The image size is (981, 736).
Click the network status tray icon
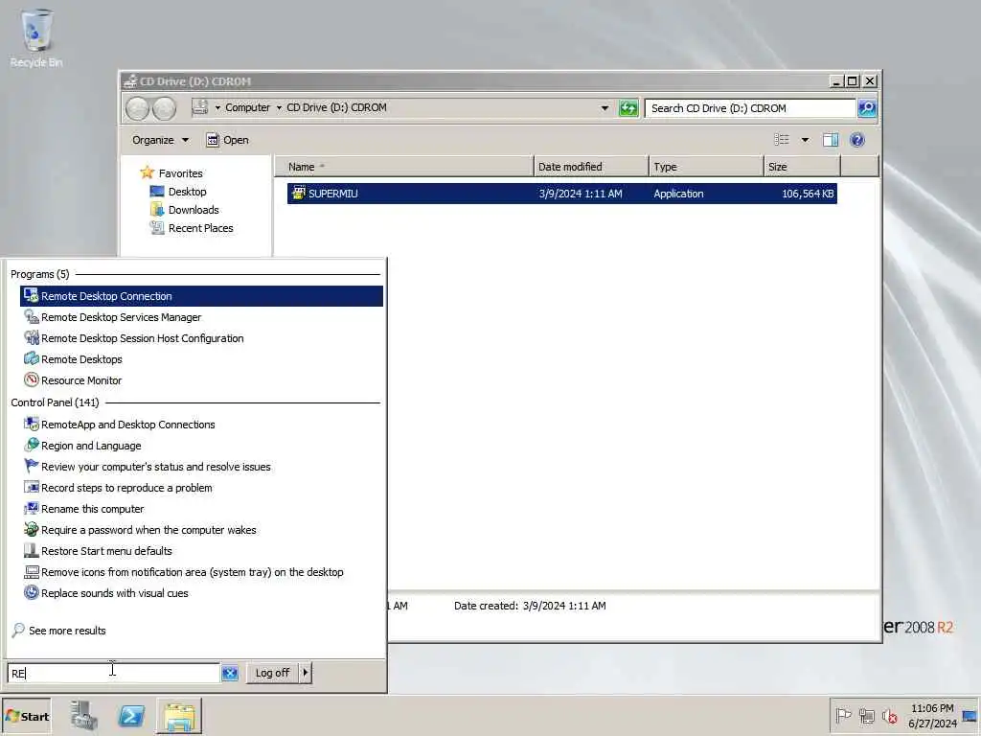(866, 715)
